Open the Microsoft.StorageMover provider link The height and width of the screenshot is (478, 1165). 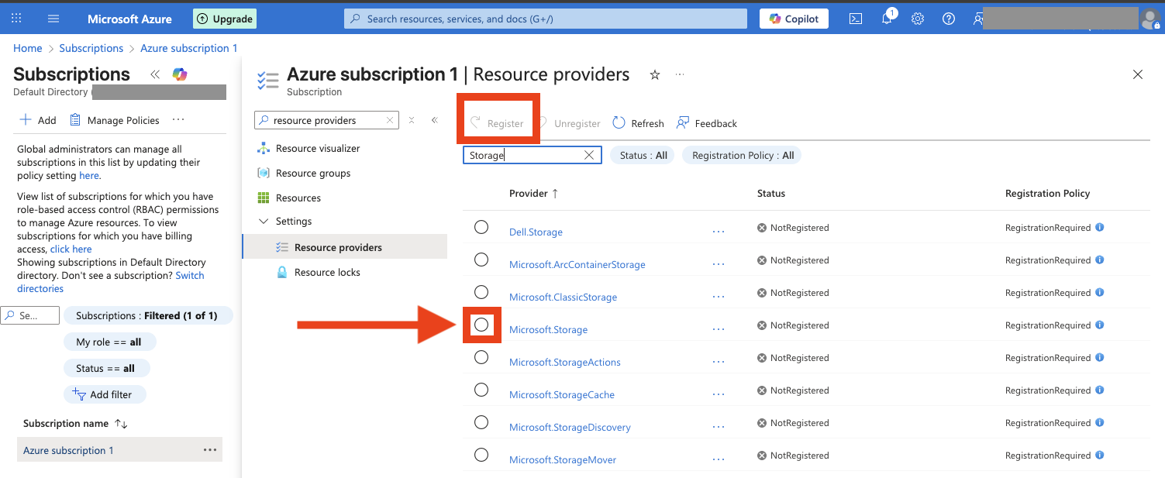(x=562, y=460)
